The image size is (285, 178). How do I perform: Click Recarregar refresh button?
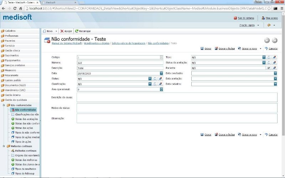83,31
